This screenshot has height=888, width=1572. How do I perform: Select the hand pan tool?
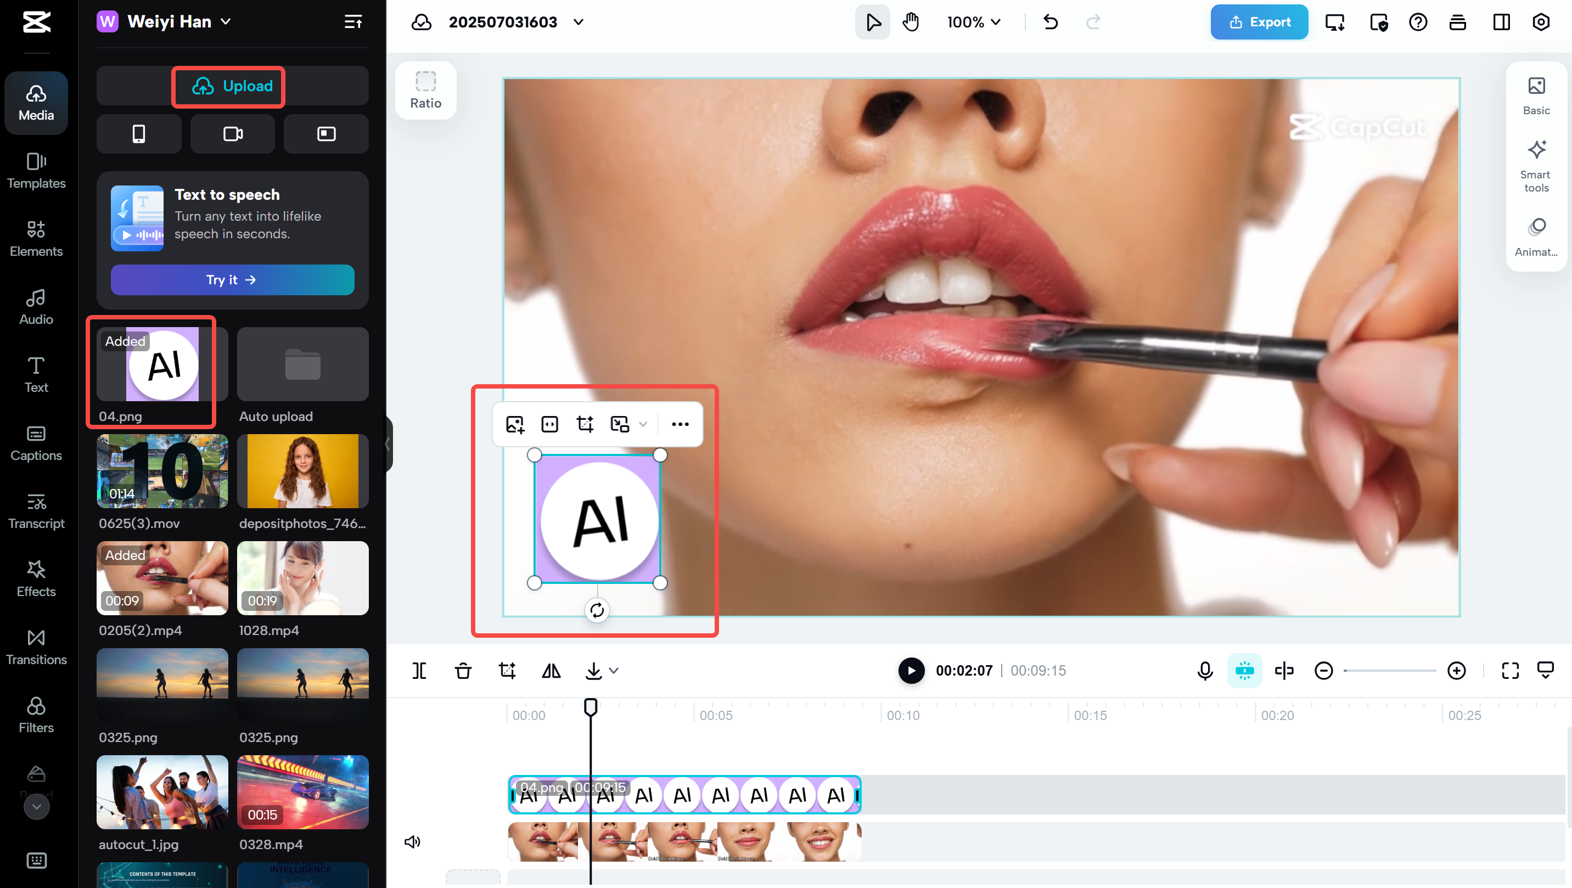pos(911,23)
